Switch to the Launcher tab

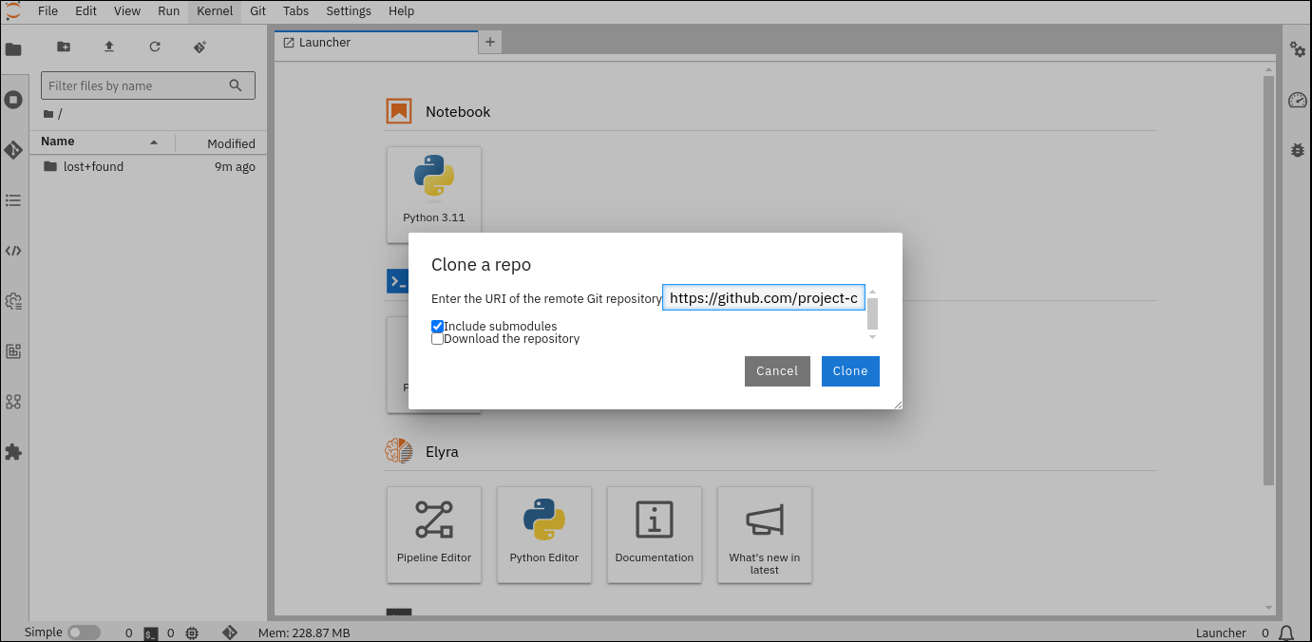tap(325, 43)
